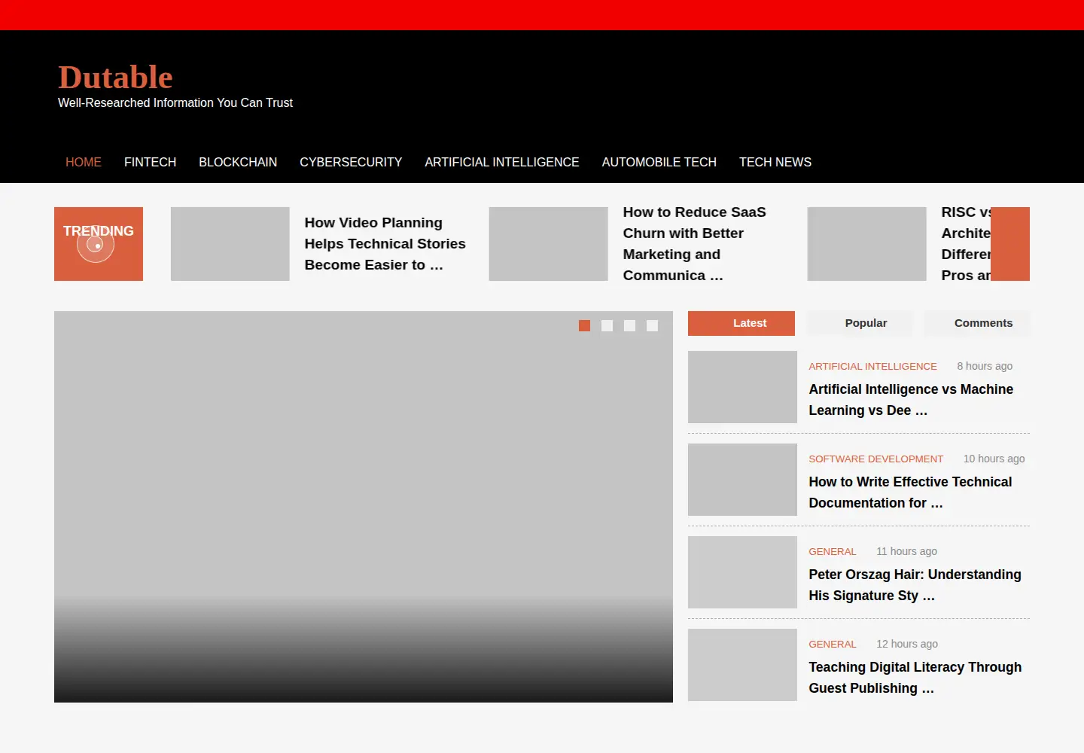Open thumbnail for SaaS Churn trending story
The height and width of the screenshot is (753, 1084).
549,244
